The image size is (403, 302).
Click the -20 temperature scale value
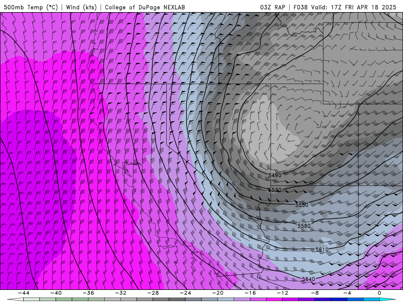click(x=218, y=293)
